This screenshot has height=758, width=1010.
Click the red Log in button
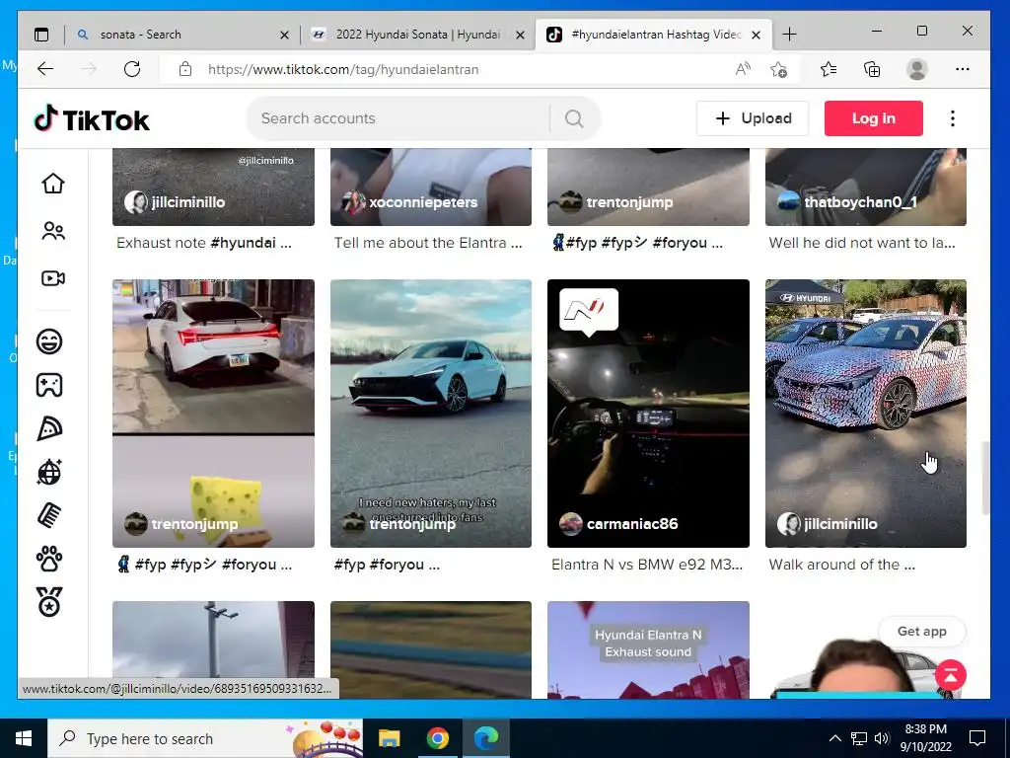874,118
